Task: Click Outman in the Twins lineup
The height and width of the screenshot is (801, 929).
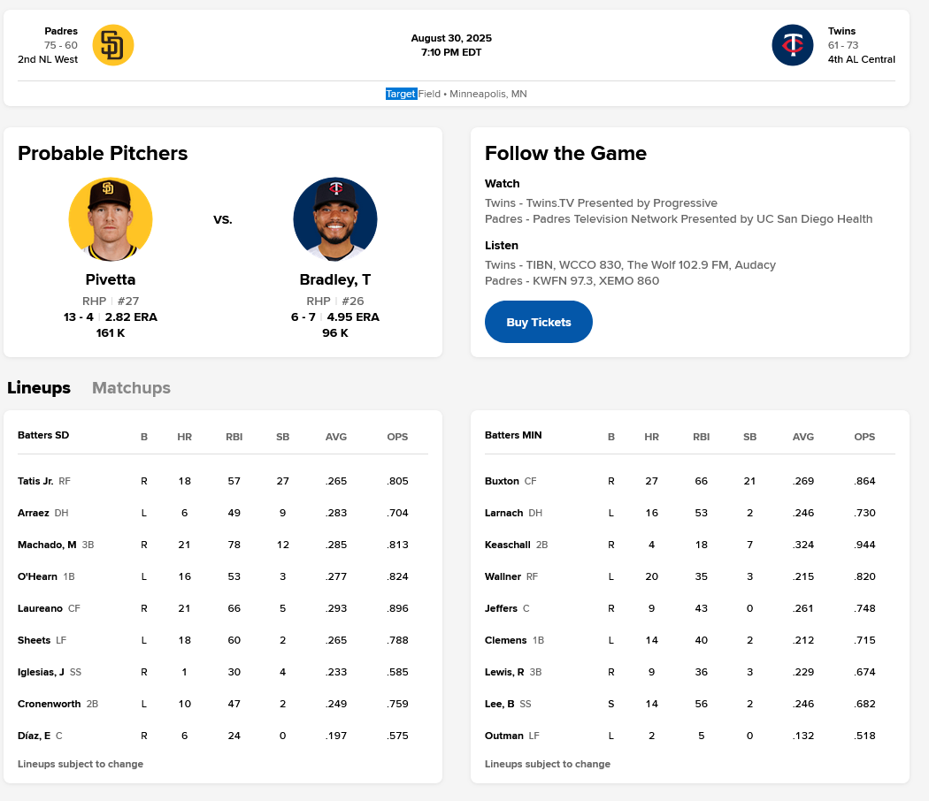Action: point(503,736)
